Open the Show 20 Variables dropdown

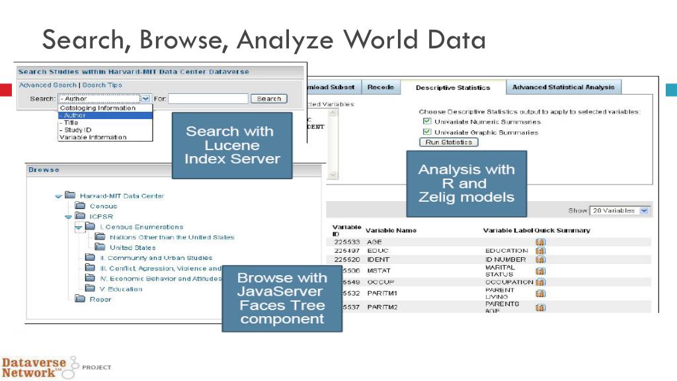click(644, 210)
